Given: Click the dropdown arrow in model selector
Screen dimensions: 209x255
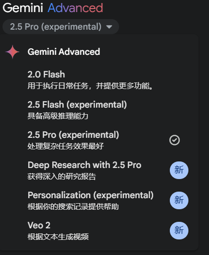Looking at the screenshot, I should tap(109, 27).
